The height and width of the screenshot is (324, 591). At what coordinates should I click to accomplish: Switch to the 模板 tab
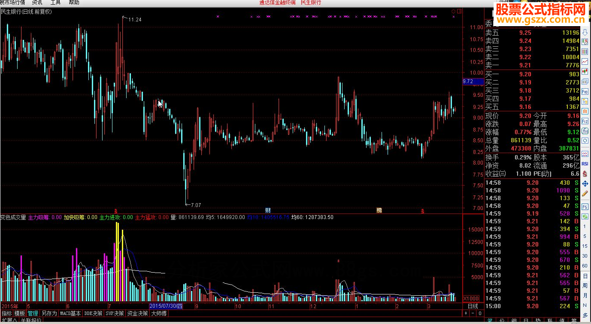20,313
